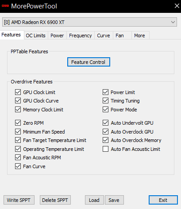Click the Write SPPT button
Image resolution: width=181 pixels, height=209 pixels.
click(19, 200)
